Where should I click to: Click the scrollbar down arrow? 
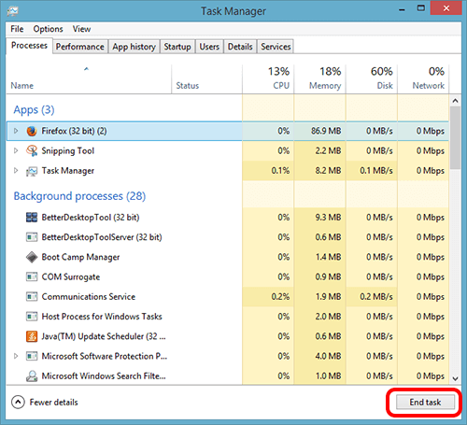tap(455, 378)
